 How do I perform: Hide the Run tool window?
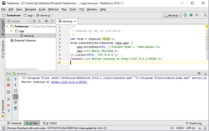tap(206, 73)
